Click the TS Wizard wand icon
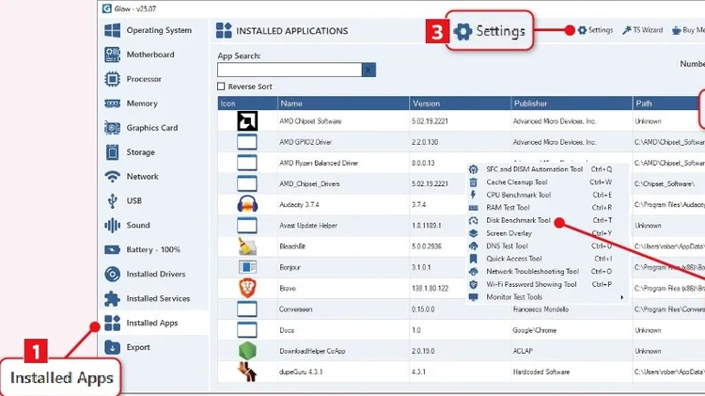The height and width of the screenshot is (396, 705). click(x=627, y=30)
